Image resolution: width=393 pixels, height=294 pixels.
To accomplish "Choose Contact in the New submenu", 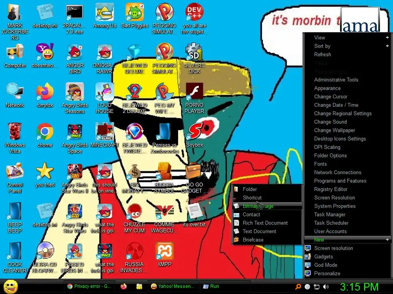I will click(x=267, y=214).
